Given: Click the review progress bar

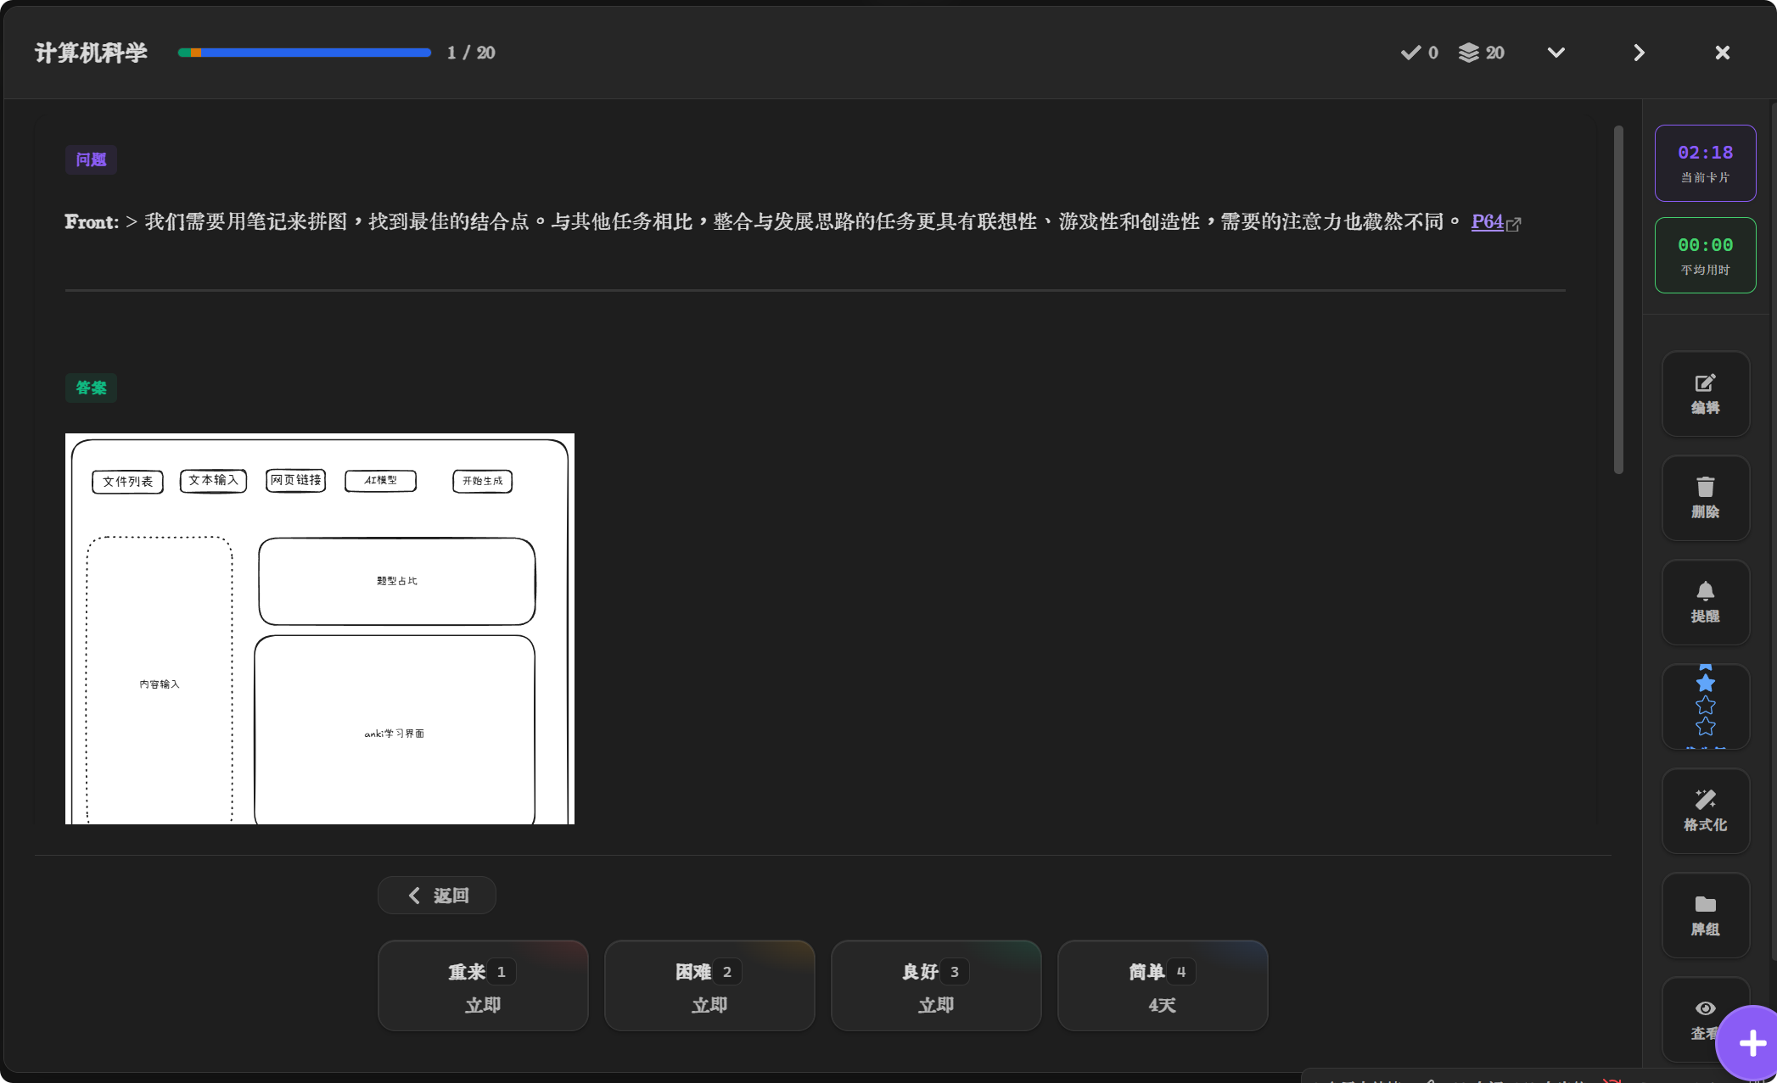Looking at the screenshot, I should tap(305, 53).
